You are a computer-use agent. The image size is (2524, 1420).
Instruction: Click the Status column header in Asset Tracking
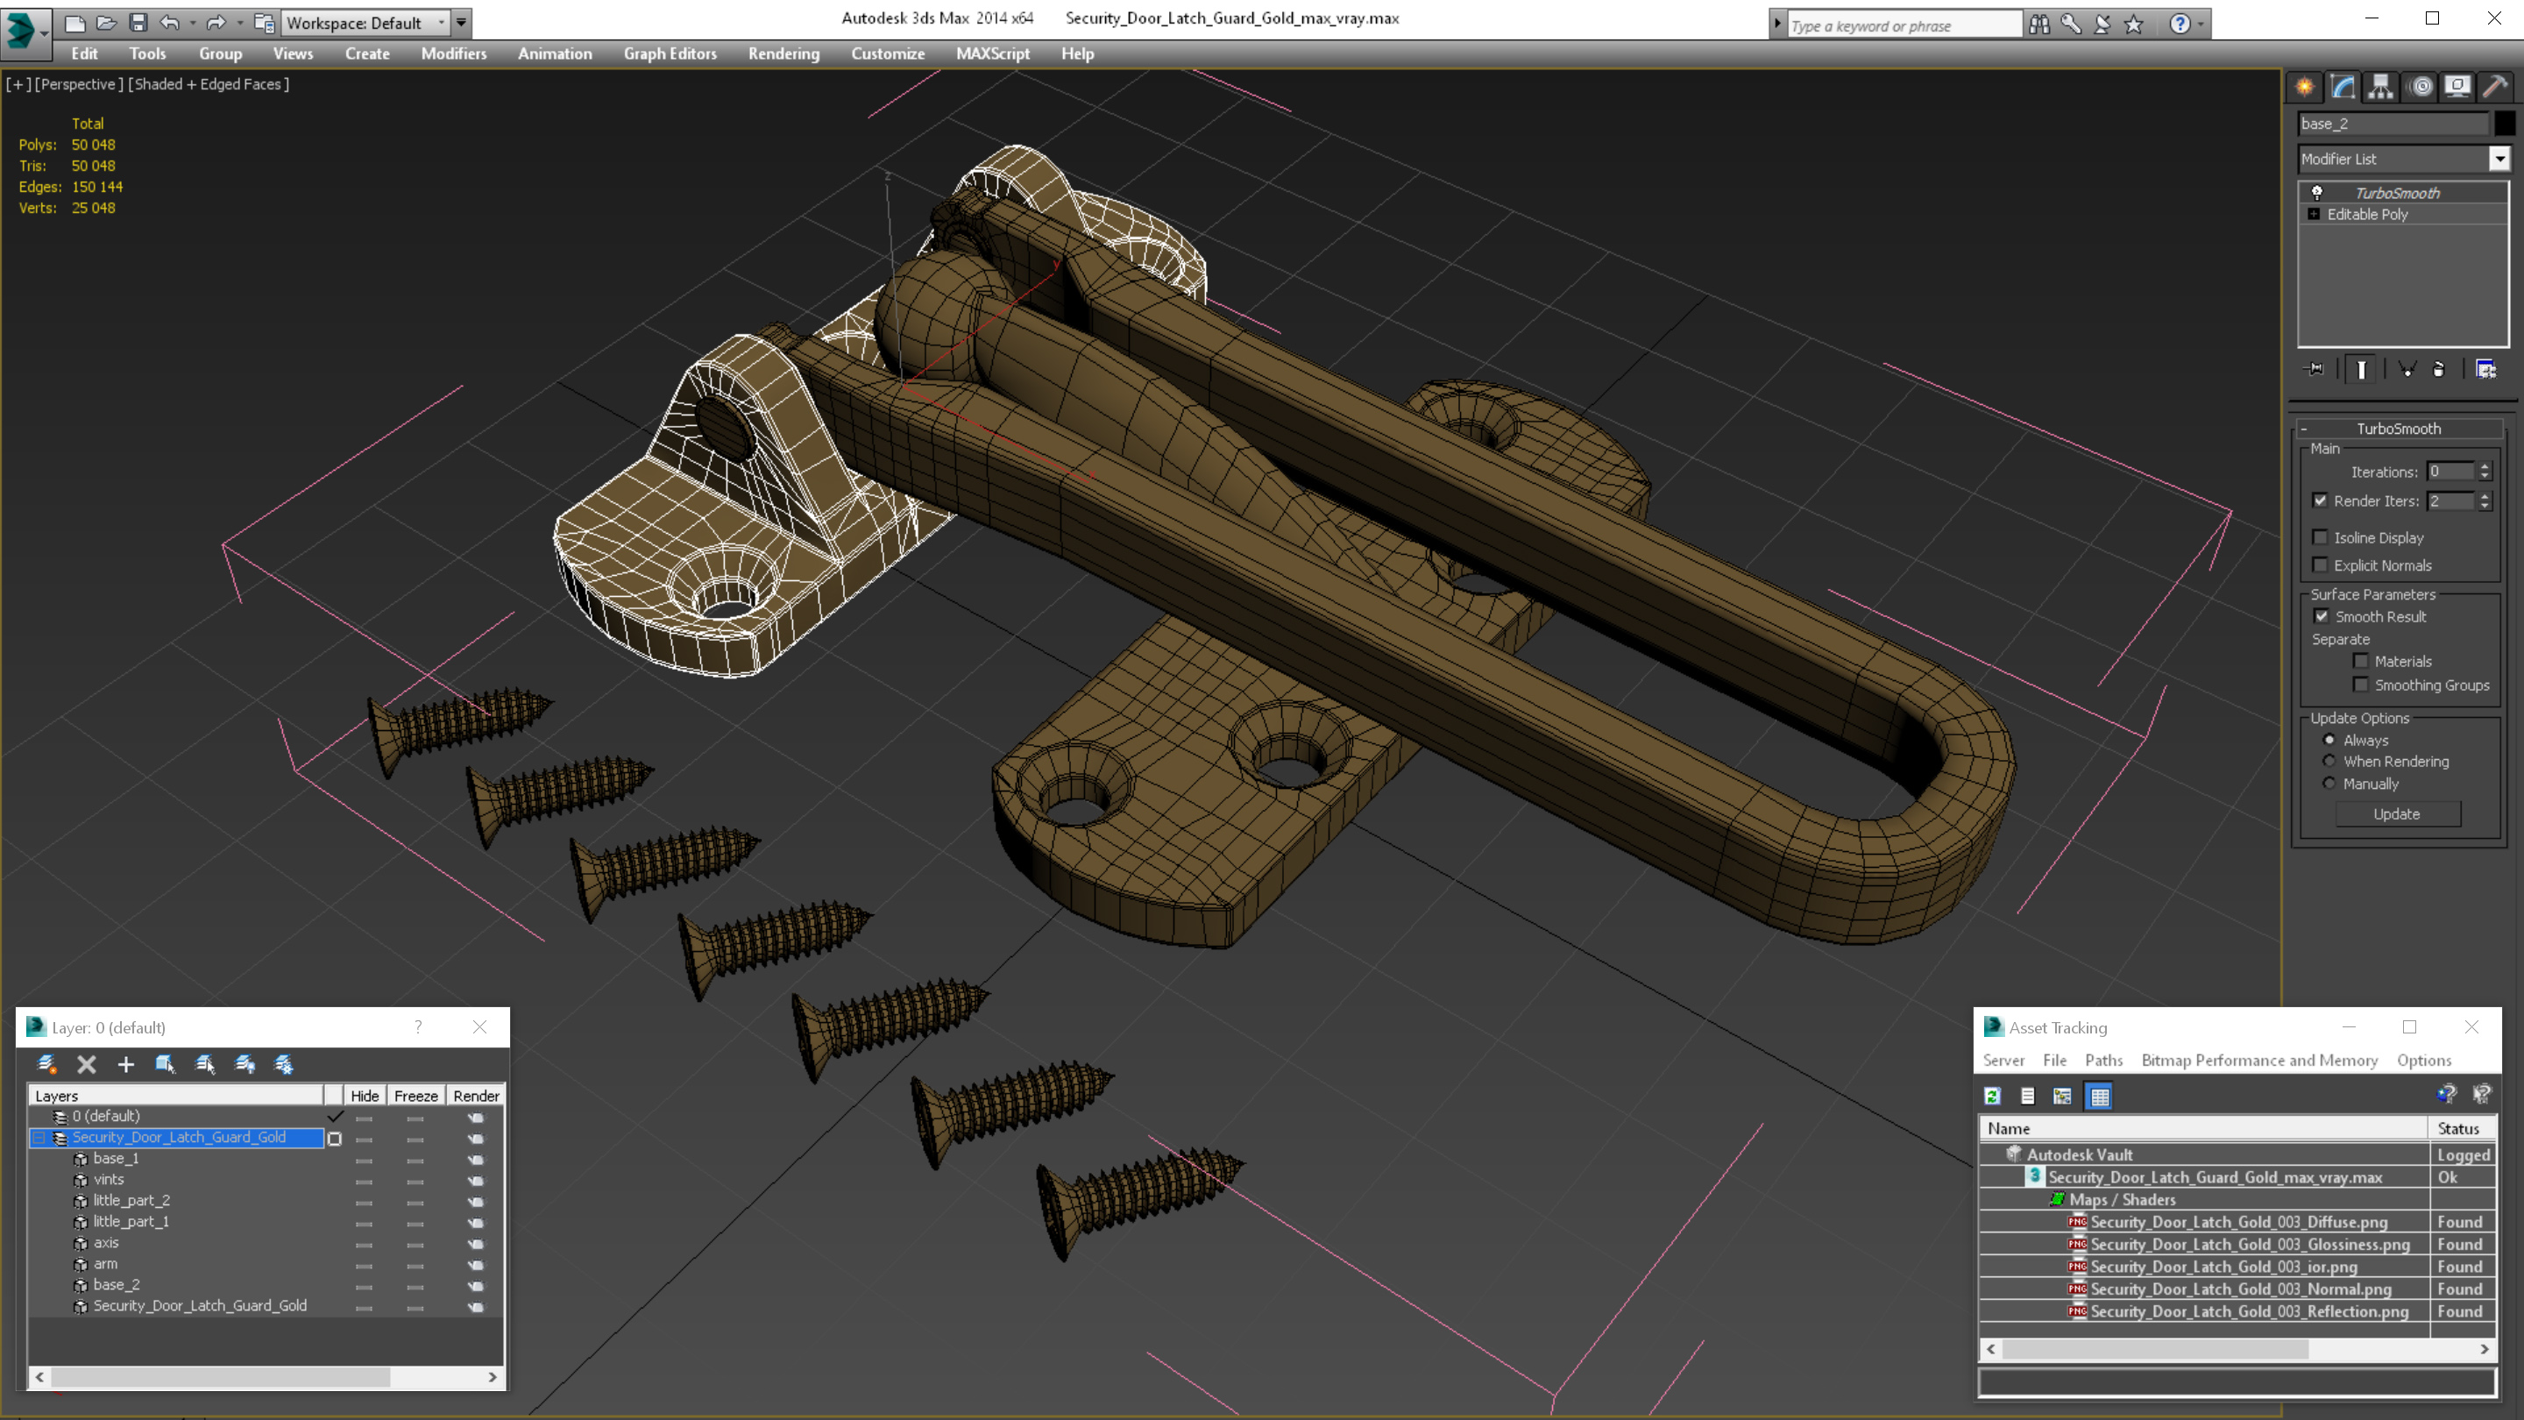click(2458, 1129)
